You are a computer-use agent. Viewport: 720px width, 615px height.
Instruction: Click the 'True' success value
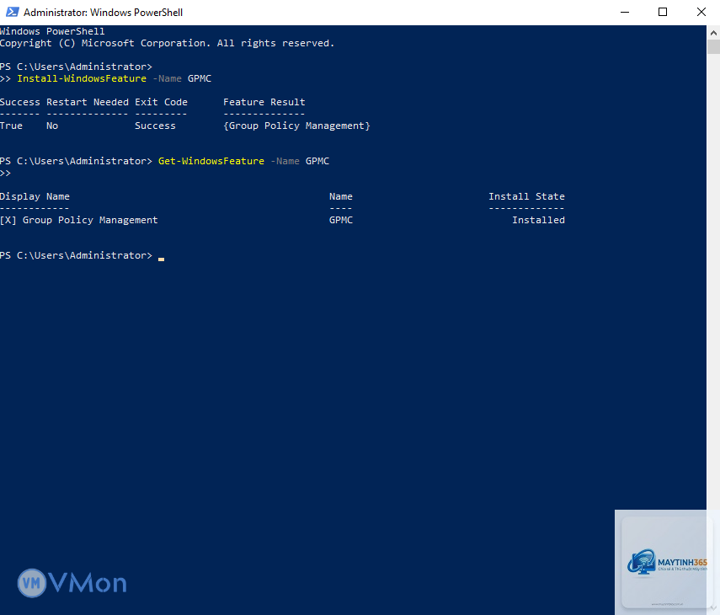[11, 126]
